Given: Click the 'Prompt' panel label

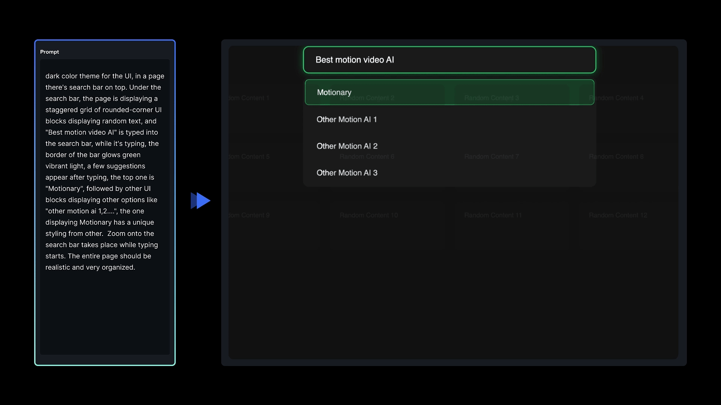Looking at the screenshot, I should pyautogui.click(x=50, y=52).
